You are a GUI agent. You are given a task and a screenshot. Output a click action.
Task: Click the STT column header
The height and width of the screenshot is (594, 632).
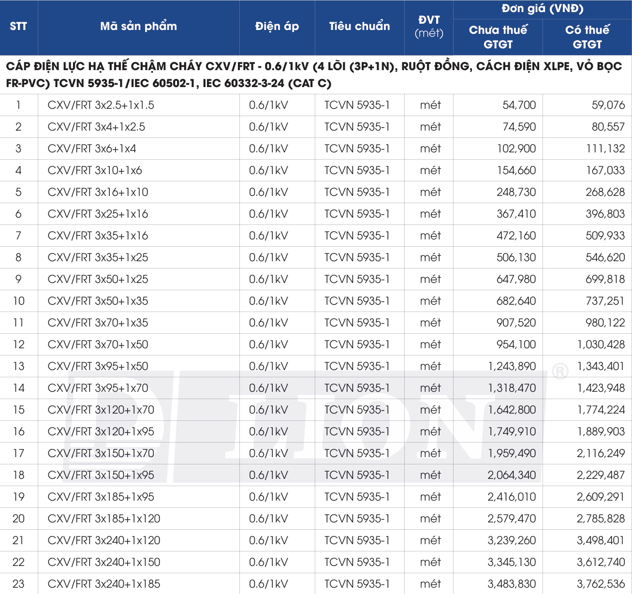click(x=18, y=27)
